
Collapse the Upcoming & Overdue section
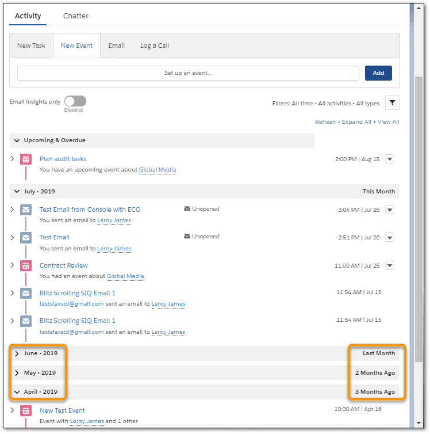coord(17,140)
